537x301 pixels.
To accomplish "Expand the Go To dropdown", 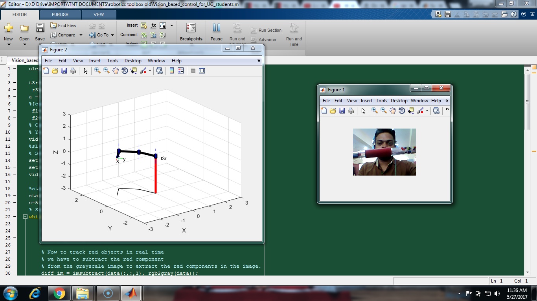I will (x=112, y=35).
